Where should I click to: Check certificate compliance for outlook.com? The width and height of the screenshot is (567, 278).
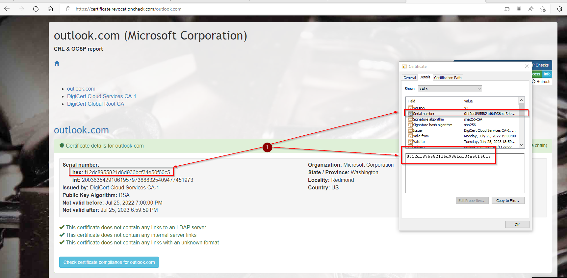tap(109, 262)
